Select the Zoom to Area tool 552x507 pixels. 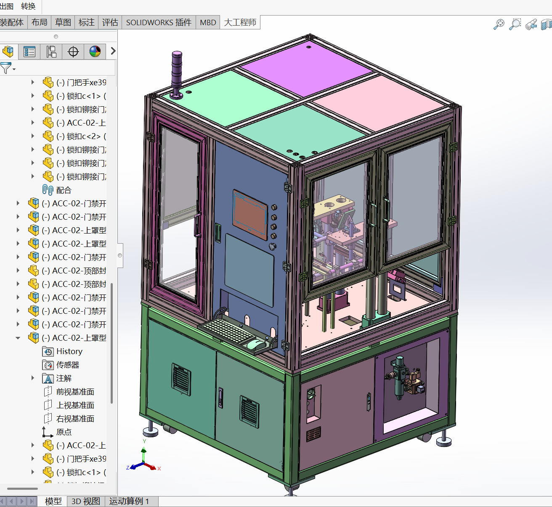[515, 24]
